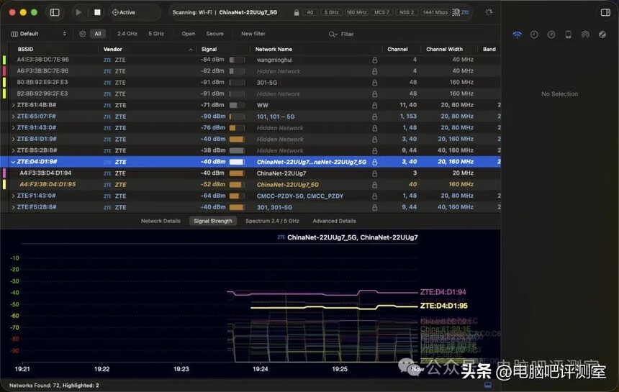Toggle the right inspector sidebar icon
Screen dimensions: 619x392
click(x=605, y=12)
